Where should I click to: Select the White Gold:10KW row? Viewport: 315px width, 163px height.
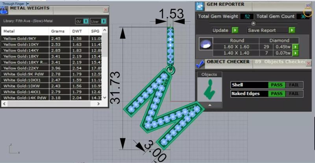tap(52, 86)
